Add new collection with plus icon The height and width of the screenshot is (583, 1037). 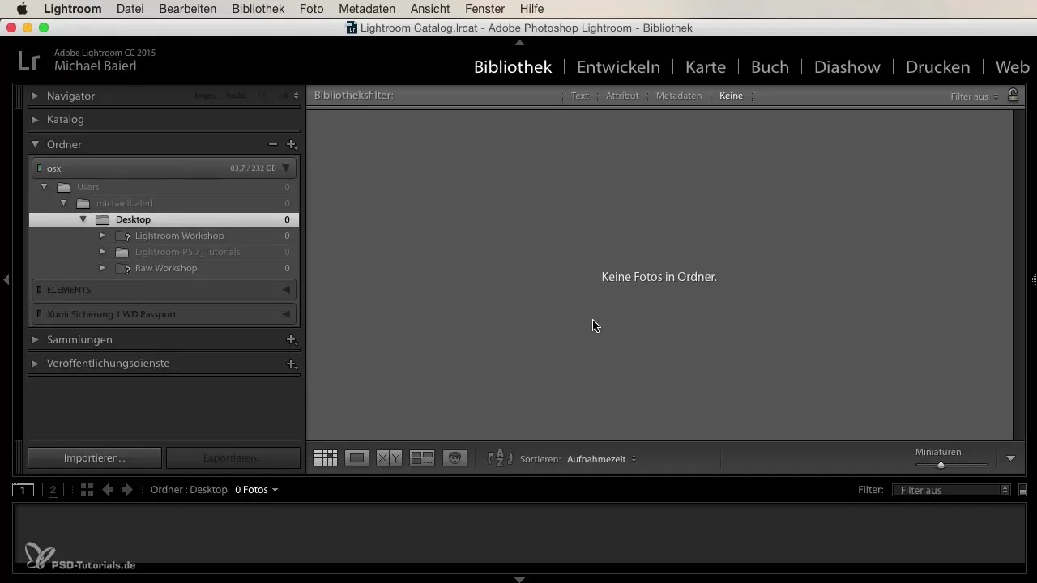[292, 339]
